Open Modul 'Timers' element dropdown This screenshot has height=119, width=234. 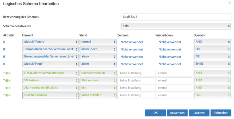(51, 42)
